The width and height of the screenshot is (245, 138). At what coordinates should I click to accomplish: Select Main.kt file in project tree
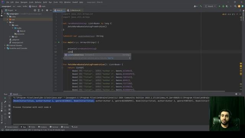(21, 31)
